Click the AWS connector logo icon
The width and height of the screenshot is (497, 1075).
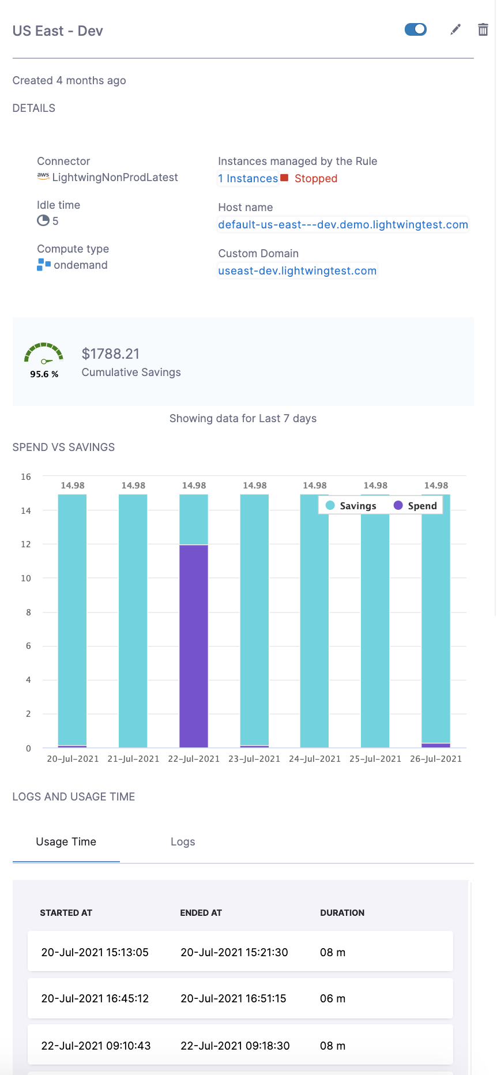(x=43, y=177)
